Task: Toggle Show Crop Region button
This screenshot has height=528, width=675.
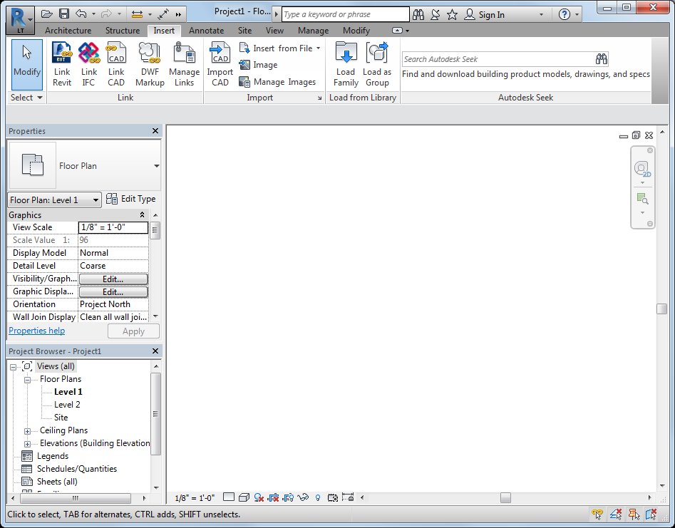Action: (x=288, y=497)
